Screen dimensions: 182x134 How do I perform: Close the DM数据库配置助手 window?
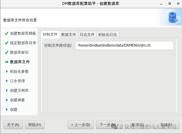(178, 4)
